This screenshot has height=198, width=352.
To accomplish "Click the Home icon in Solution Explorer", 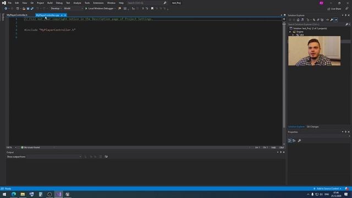I will coord(298,20).
